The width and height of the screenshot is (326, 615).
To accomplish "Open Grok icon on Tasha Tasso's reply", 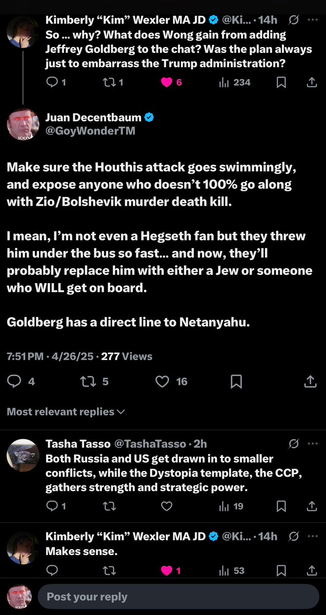I will 294,443.
